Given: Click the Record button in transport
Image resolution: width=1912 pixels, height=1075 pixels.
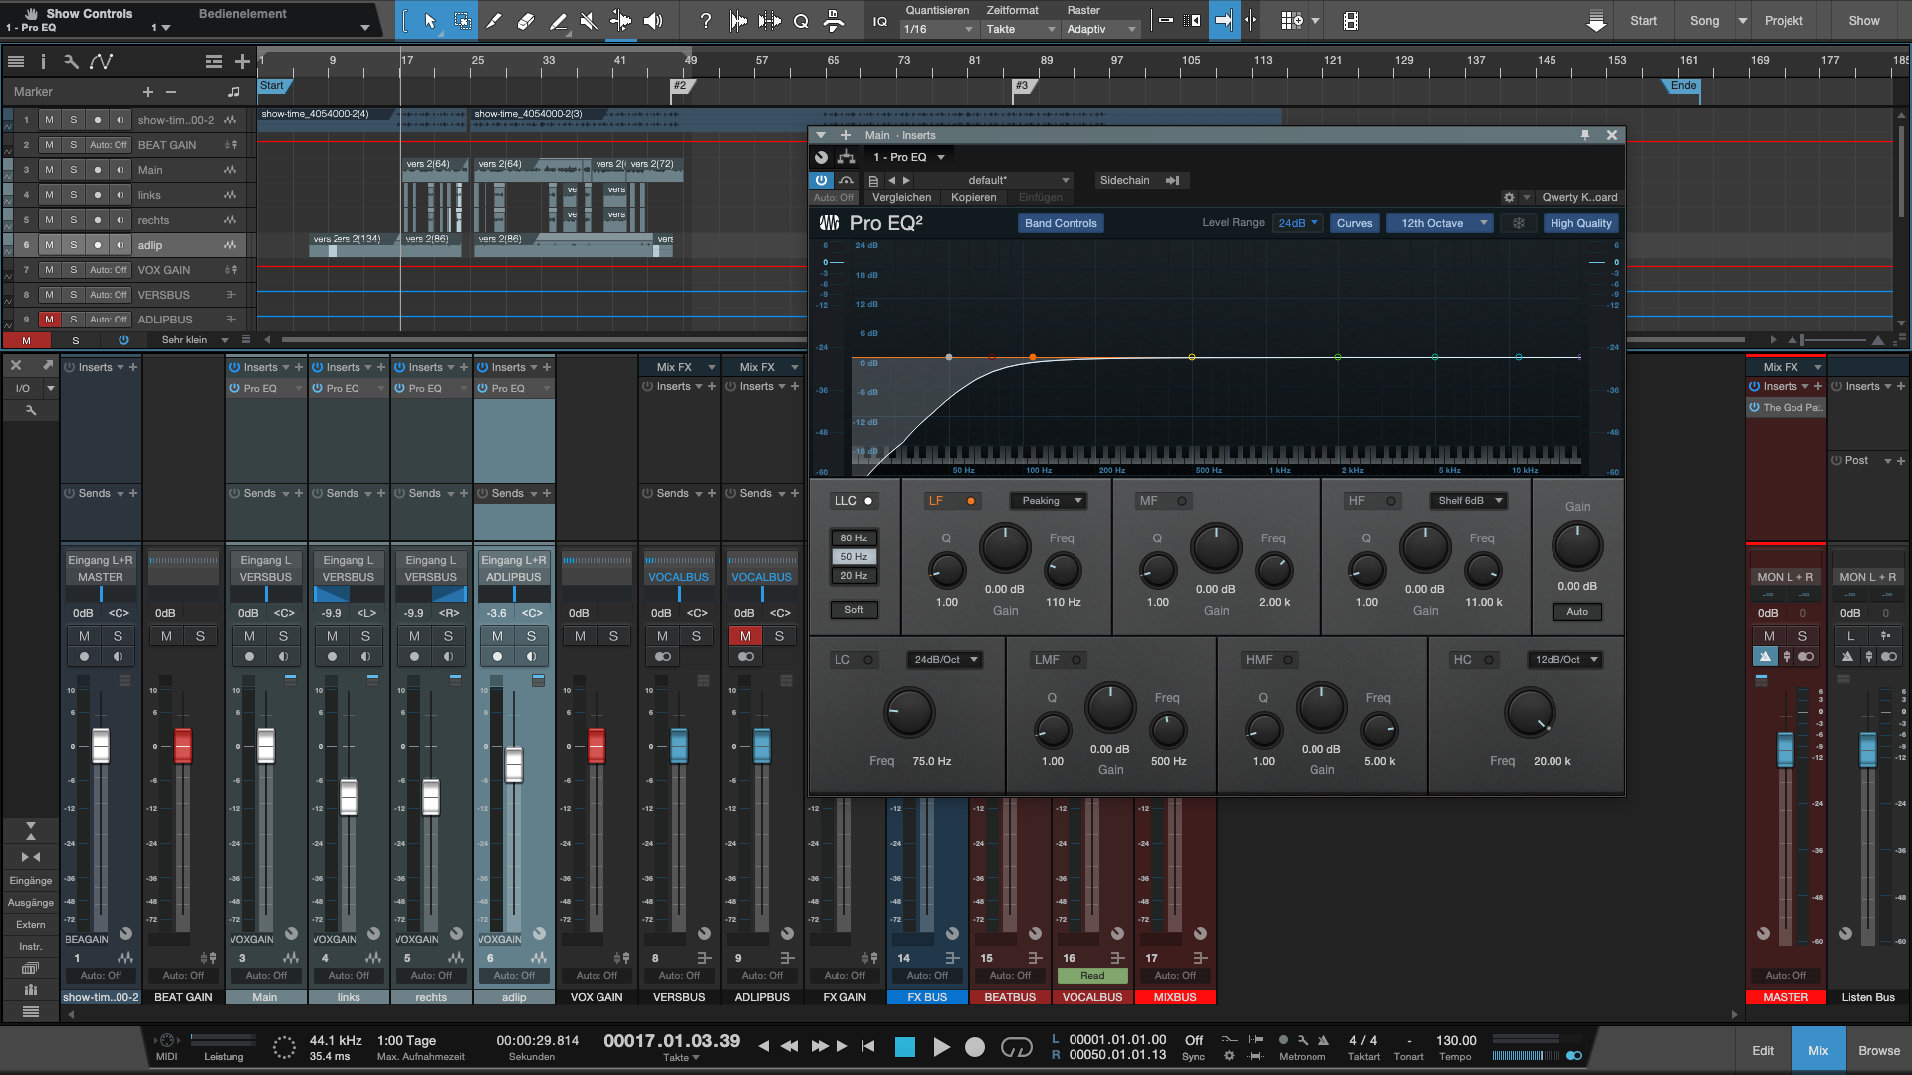Looking at the screenshot, I should click(x=975, y=1047).
